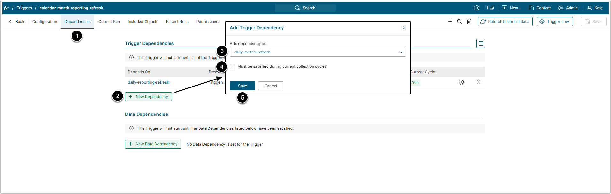Switch to the Configuration tab
This screenshot has width=611, height=194.
pyautogui.click(x=44, y=22)
